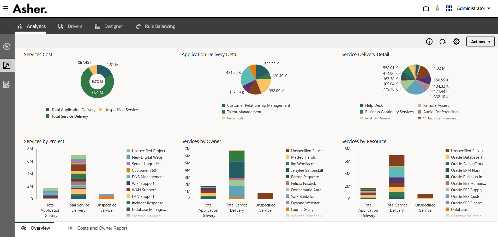Image resolution: width=498 pixels, height=237 pixels.
Task: Open the accessibility settings icon
Action: 437,9
